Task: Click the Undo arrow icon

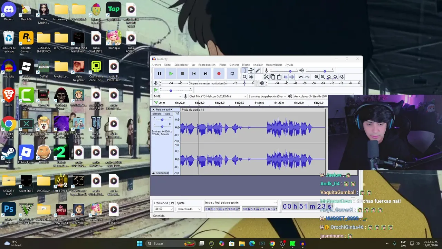Action: tap(301, 77)
